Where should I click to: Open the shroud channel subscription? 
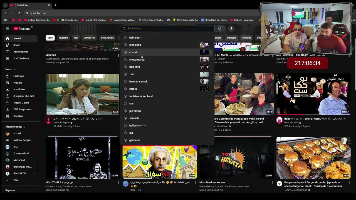pyautogui.click(x=21, y=133)
